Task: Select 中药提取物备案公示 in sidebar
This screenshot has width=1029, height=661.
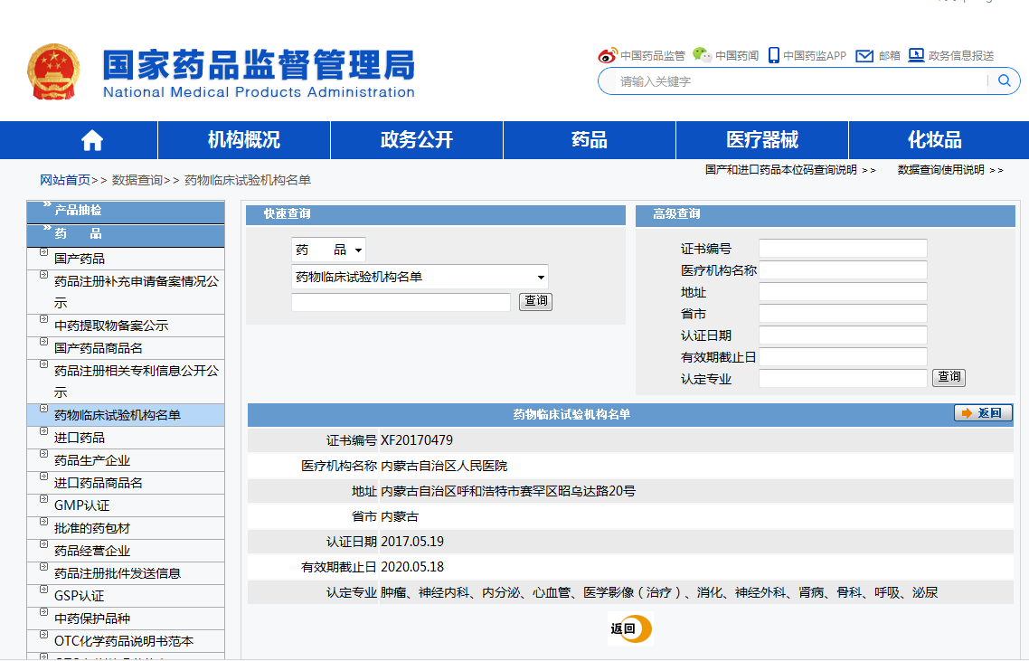Action: pyautogui.click(x=111, y=326)
